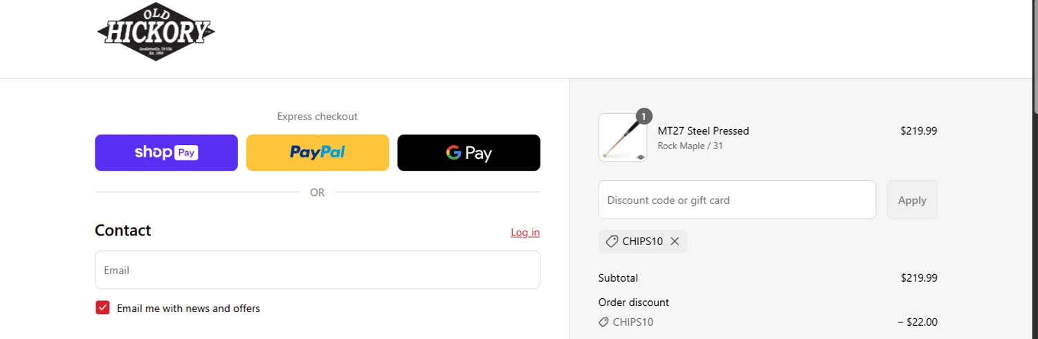Click the page scrollbar on right edge
The width and height of the screenshot is (1038, 339).
(x=1035, y=55)
